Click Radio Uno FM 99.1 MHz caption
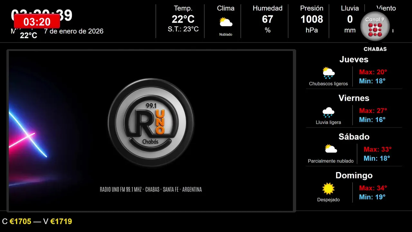 pos(151,189)
